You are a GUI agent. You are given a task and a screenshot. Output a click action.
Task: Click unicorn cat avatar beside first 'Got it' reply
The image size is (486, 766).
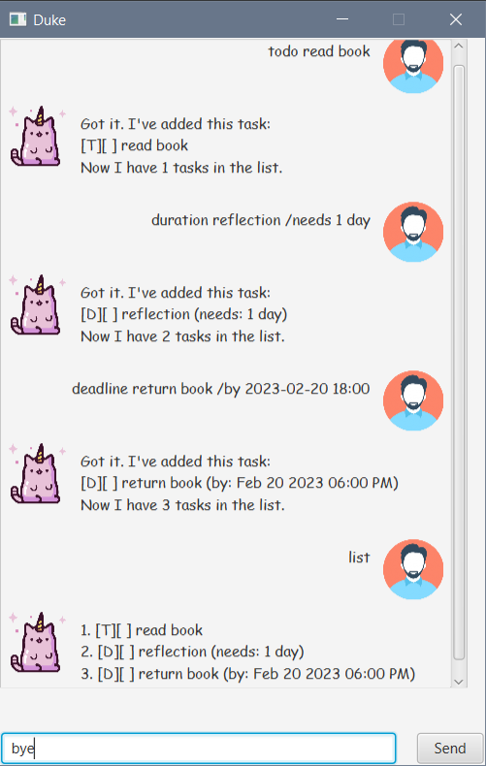(x=37, y=137)
